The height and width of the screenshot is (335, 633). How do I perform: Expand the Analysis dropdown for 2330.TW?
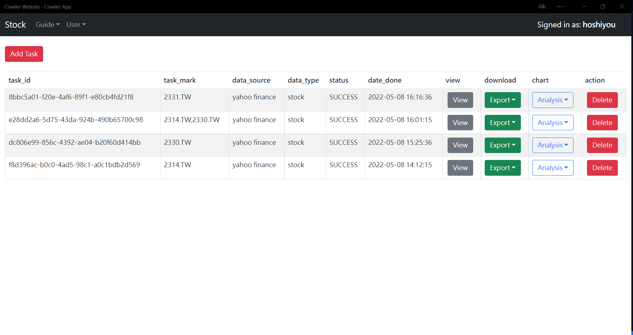[552, 145]
